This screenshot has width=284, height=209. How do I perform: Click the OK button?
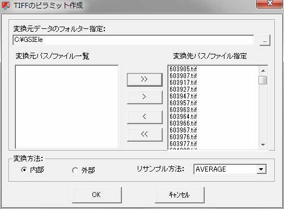[x=97, y=195]
